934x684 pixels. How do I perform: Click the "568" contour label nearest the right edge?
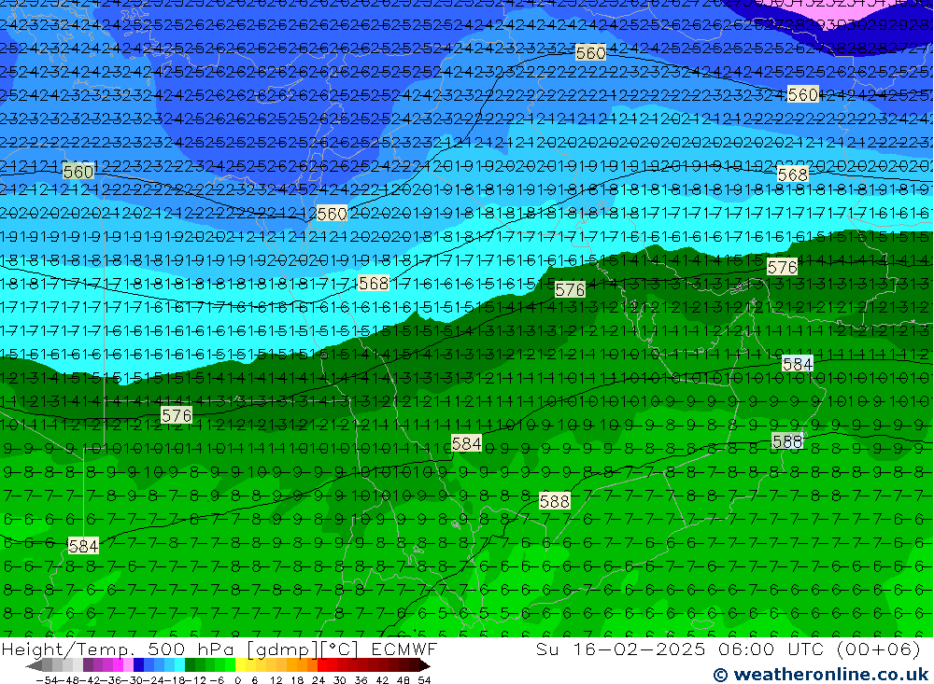(793, 174)
